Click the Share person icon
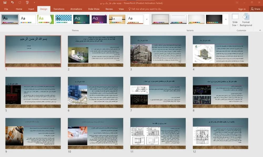The height and width of the screenshot is (157, 263). point(252,9)
